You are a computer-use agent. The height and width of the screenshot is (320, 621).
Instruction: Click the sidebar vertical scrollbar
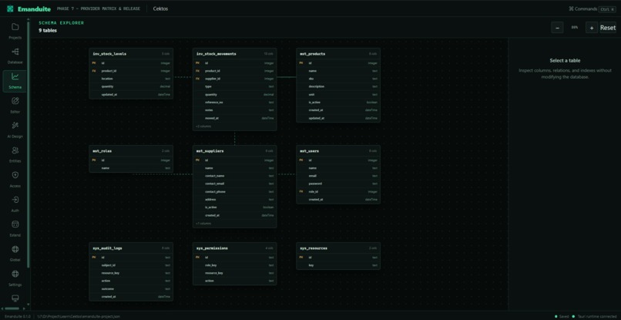click(28, 145)
